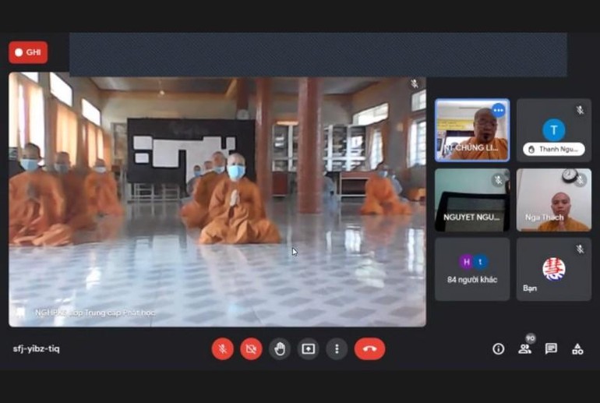Open options on the Chung Li tile
Image resolution: width=600 pixels, height=403 pixels.
coord(499,110)
